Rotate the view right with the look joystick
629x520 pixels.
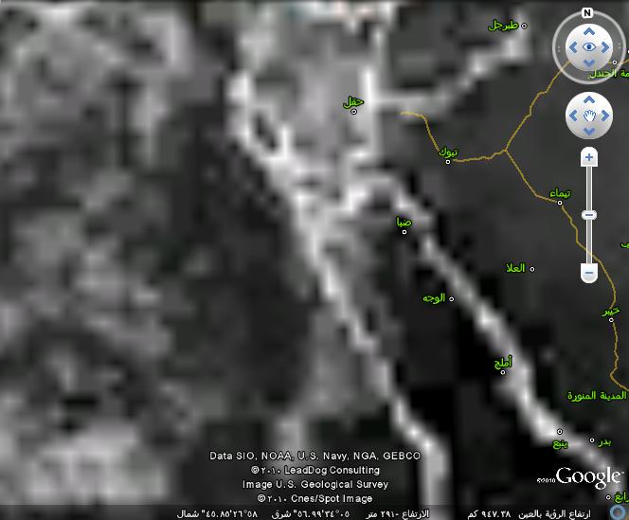(x=604, y=47)
